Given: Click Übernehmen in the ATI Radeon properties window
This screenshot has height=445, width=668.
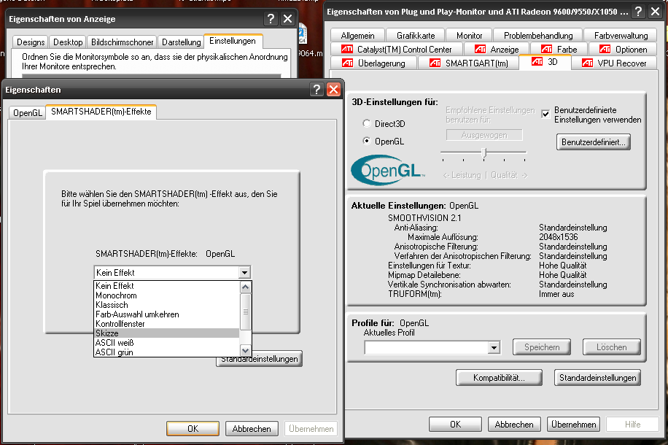Looking at the screenshot, I should (x=573, y=425).
